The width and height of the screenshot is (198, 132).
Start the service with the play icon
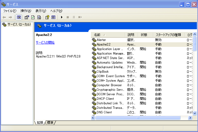62,17
